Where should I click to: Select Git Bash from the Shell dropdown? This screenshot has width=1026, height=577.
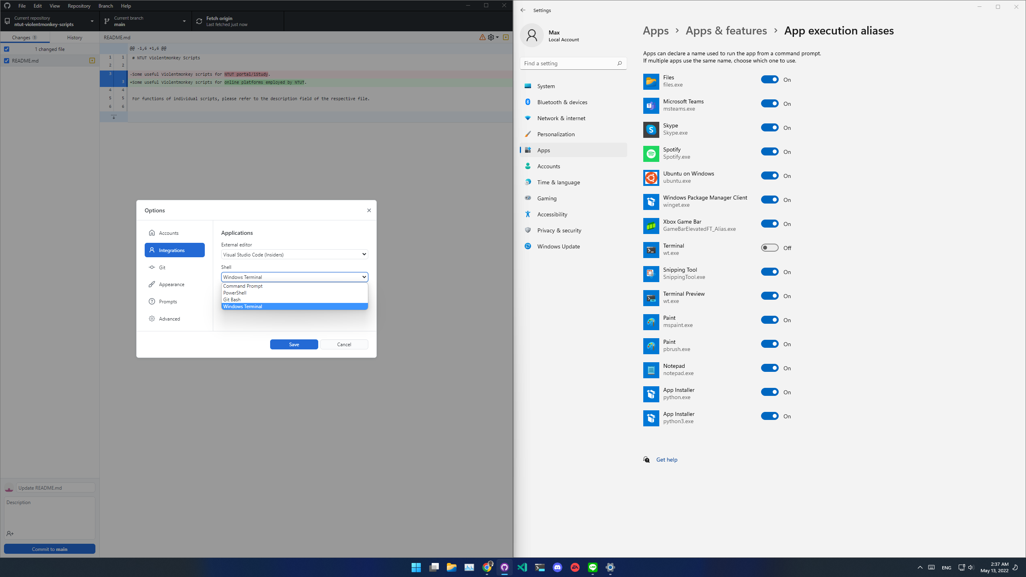[232, 299]
